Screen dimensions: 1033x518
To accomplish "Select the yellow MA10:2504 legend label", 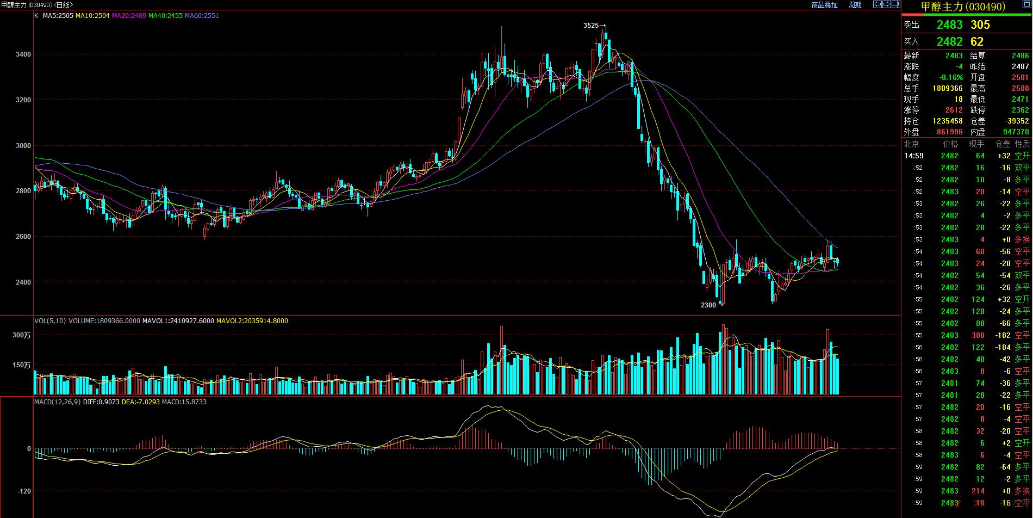I will click(x=92, y=16).
